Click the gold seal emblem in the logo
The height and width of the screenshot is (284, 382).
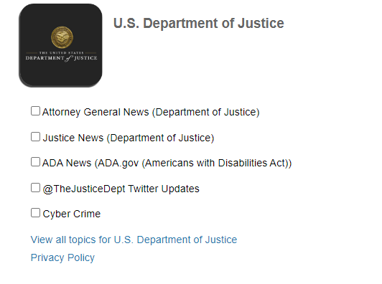pyautogui.click(x=62, y=37)
